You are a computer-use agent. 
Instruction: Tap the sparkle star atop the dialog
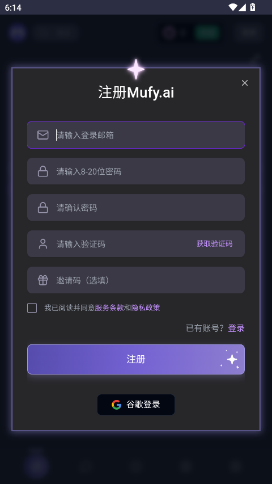[136, 69]
